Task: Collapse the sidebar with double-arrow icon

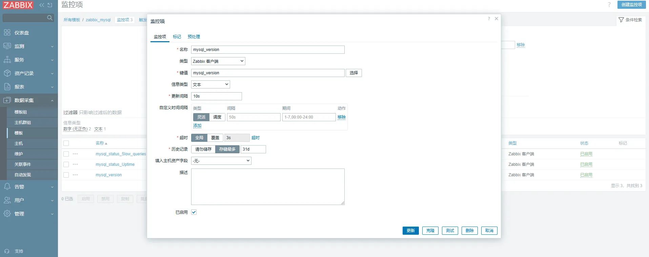Action: pos(42,5)
